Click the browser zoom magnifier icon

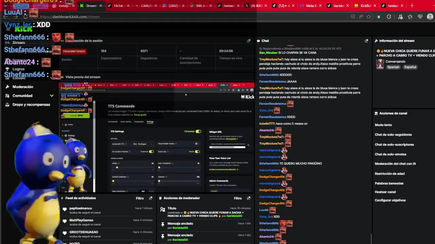coord(353,17)
